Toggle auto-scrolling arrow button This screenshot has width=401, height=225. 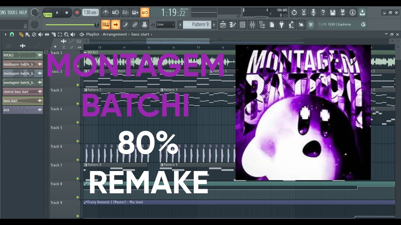tap(116, 24)
